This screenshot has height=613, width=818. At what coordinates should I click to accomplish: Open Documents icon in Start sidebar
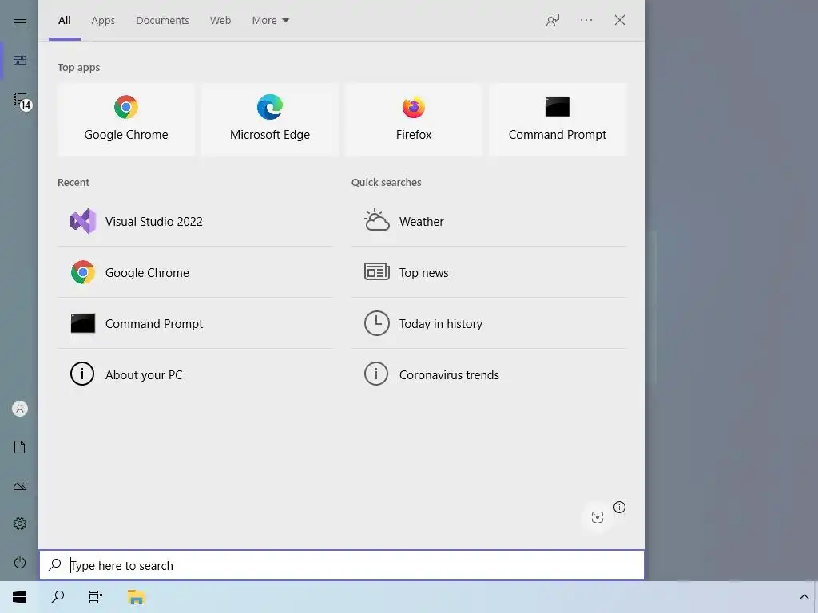pyautogui.click(x=20, y=447)
